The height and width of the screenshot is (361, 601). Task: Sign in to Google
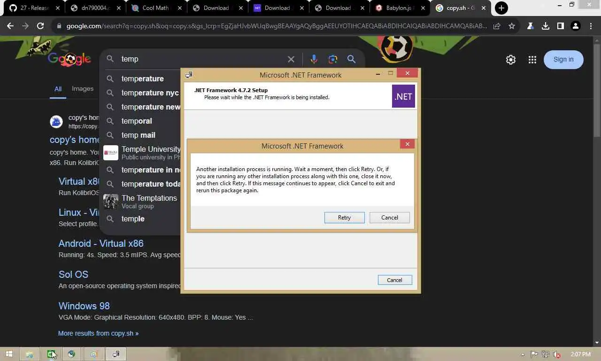pyautogui.click(x=563, y=60)
